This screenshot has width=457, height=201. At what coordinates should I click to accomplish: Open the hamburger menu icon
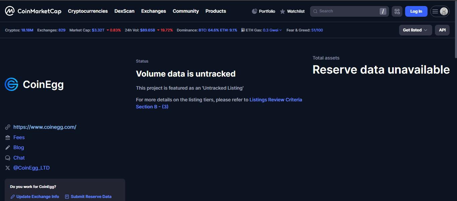[435, 11]
